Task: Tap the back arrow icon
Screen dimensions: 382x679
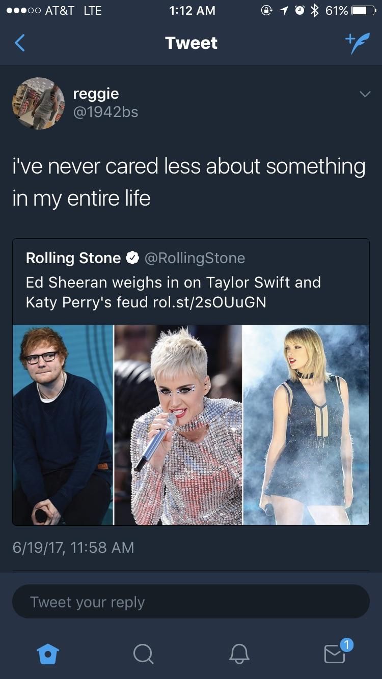Action: pyautogui.click(x=19, y=43)
